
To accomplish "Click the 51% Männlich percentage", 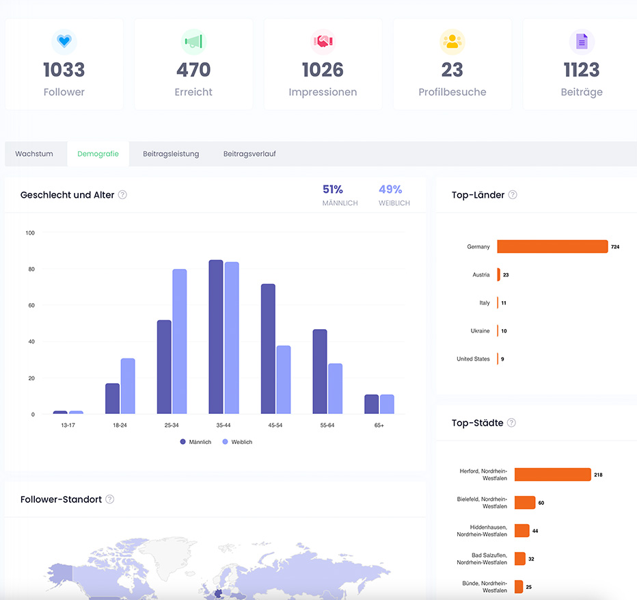I will click(333, 189).
